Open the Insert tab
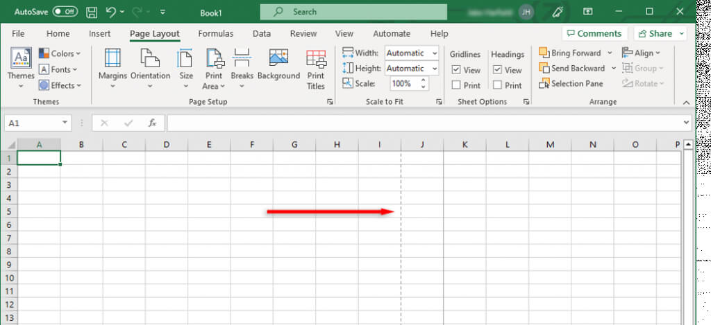711x325 pixels. [99, 33]
